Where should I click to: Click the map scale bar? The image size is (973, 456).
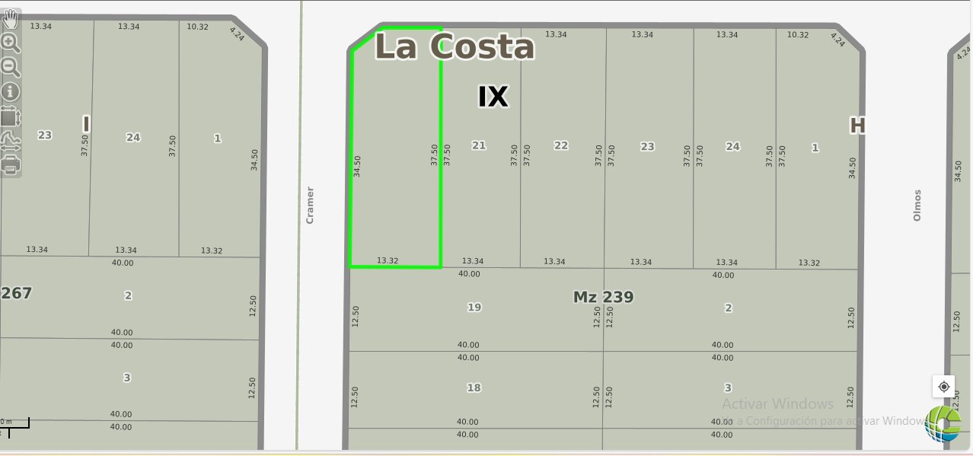coord(14,423)
